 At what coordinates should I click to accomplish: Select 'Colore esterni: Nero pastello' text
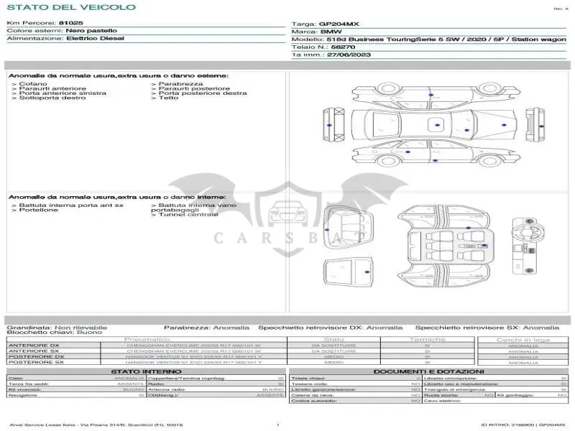click(x=62, y=30)
